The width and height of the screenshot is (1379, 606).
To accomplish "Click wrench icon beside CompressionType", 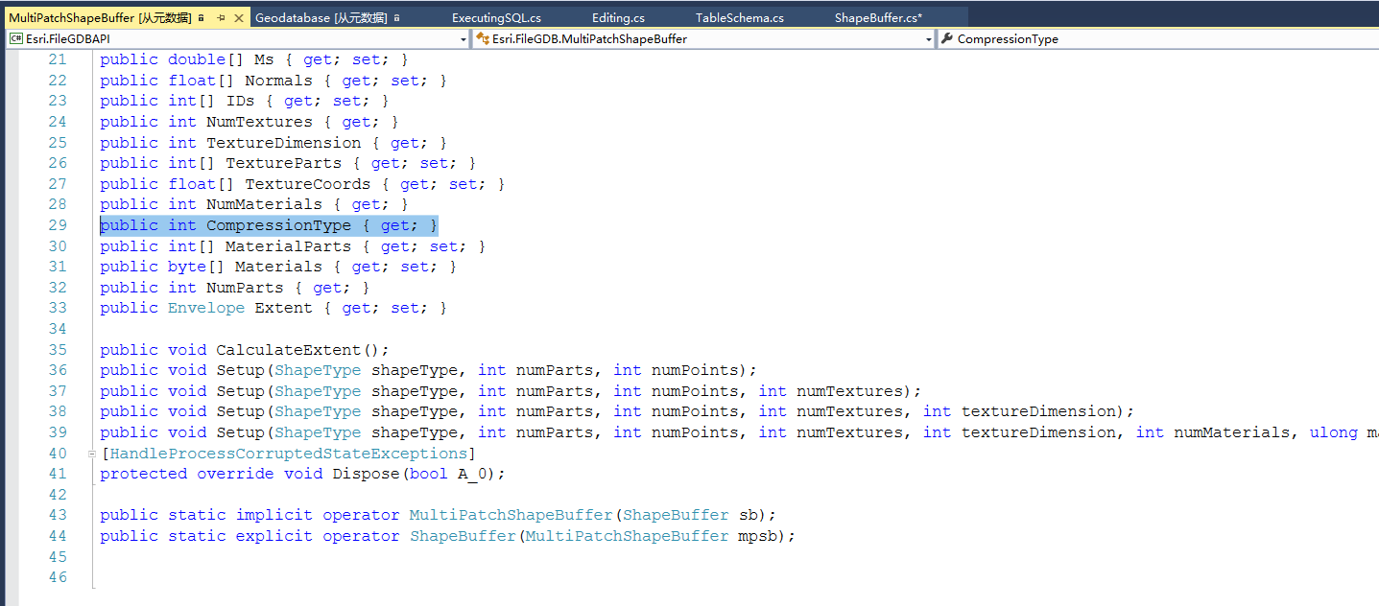I will [x=947, y=38].
